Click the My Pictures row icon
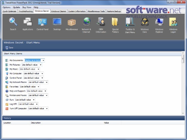 pos(7,65)
